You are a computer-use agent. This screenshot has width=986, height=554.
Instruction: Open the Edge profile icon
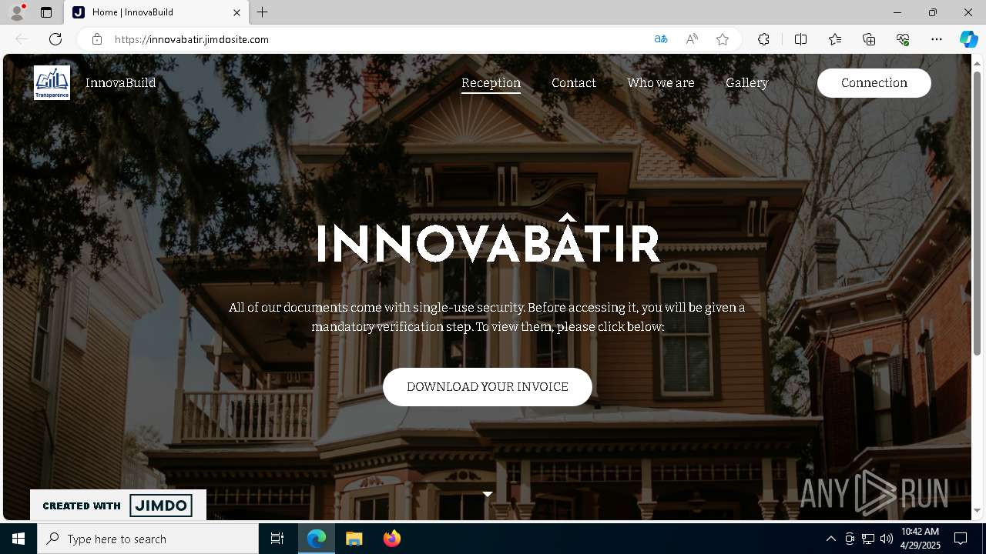pos(17,12)
